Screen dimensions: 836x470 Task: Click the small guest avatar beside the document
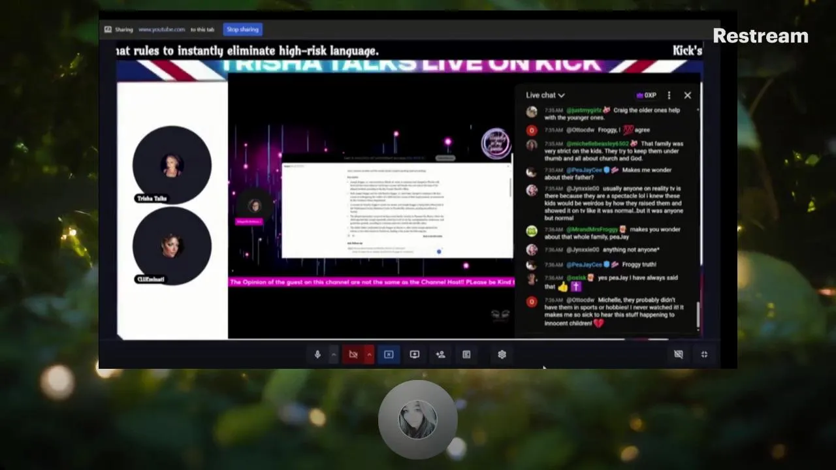coord(254,206)
